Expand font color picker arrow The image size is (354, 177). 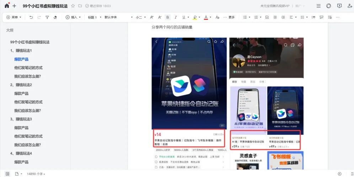pos(210,17)
